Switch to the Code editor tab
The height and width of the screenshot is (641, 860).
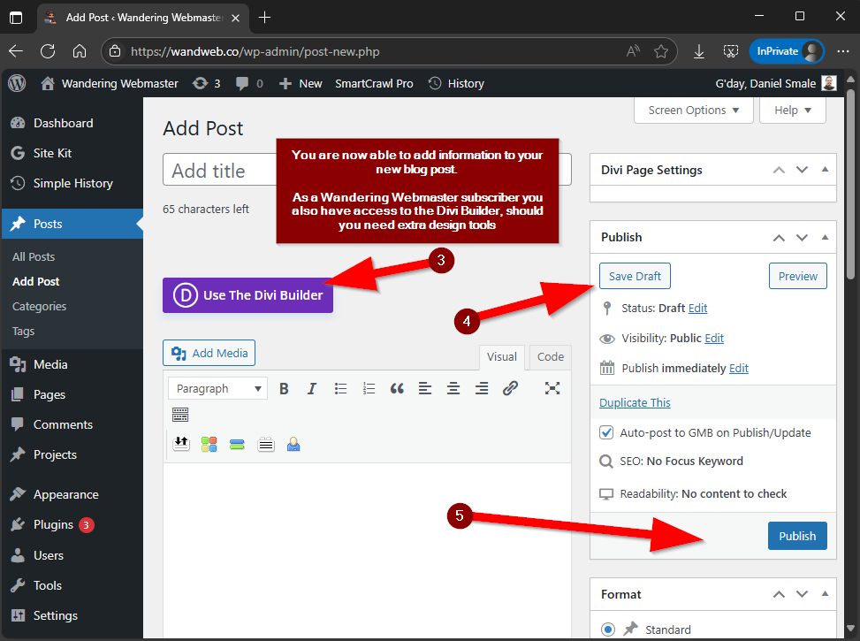pyautogui.click(x=550, y=357)
